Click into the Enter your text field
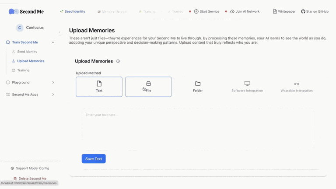Viewport: 336px width, 189px height. coord(198,129)
